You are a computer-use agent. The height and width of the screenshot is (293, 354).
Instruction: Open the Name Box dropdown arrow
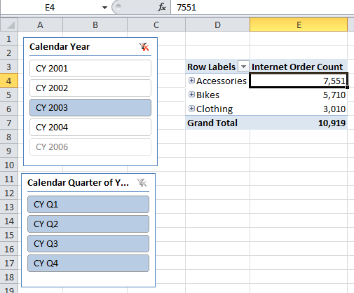pos(104,8)
